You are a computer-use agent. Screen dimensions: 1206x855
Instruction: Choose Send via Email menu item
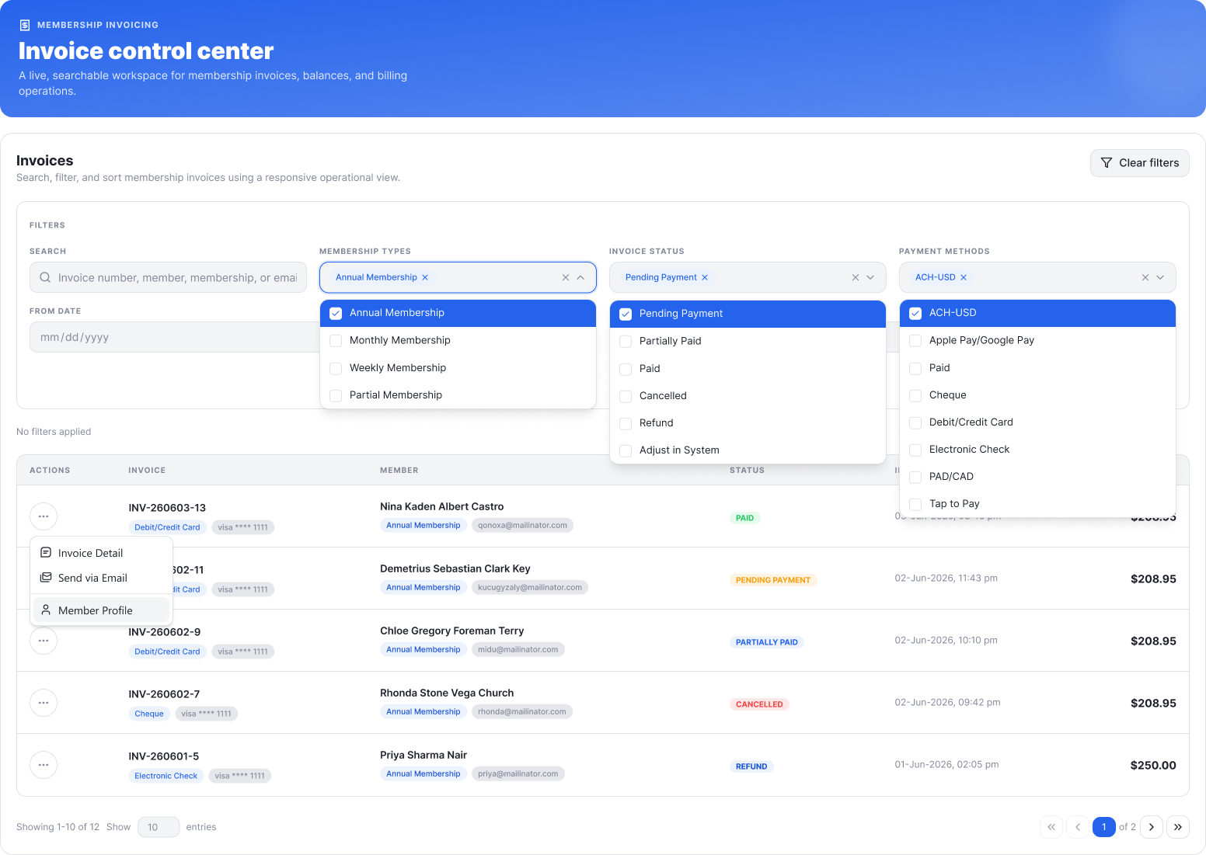pyautogui.click(x=101, y=578)
